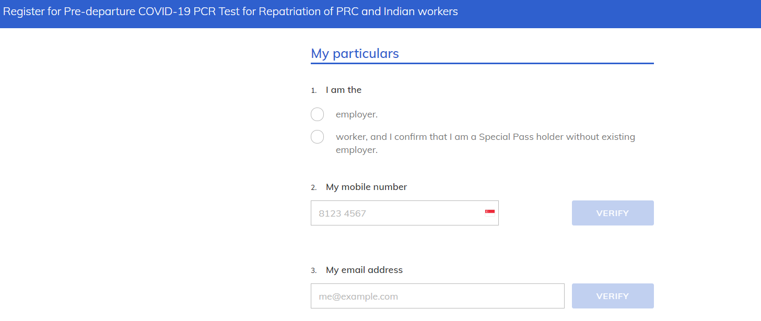Screen dimensions: 761x321
Task: Click the blue divider under My particulars
Action: 482,63
